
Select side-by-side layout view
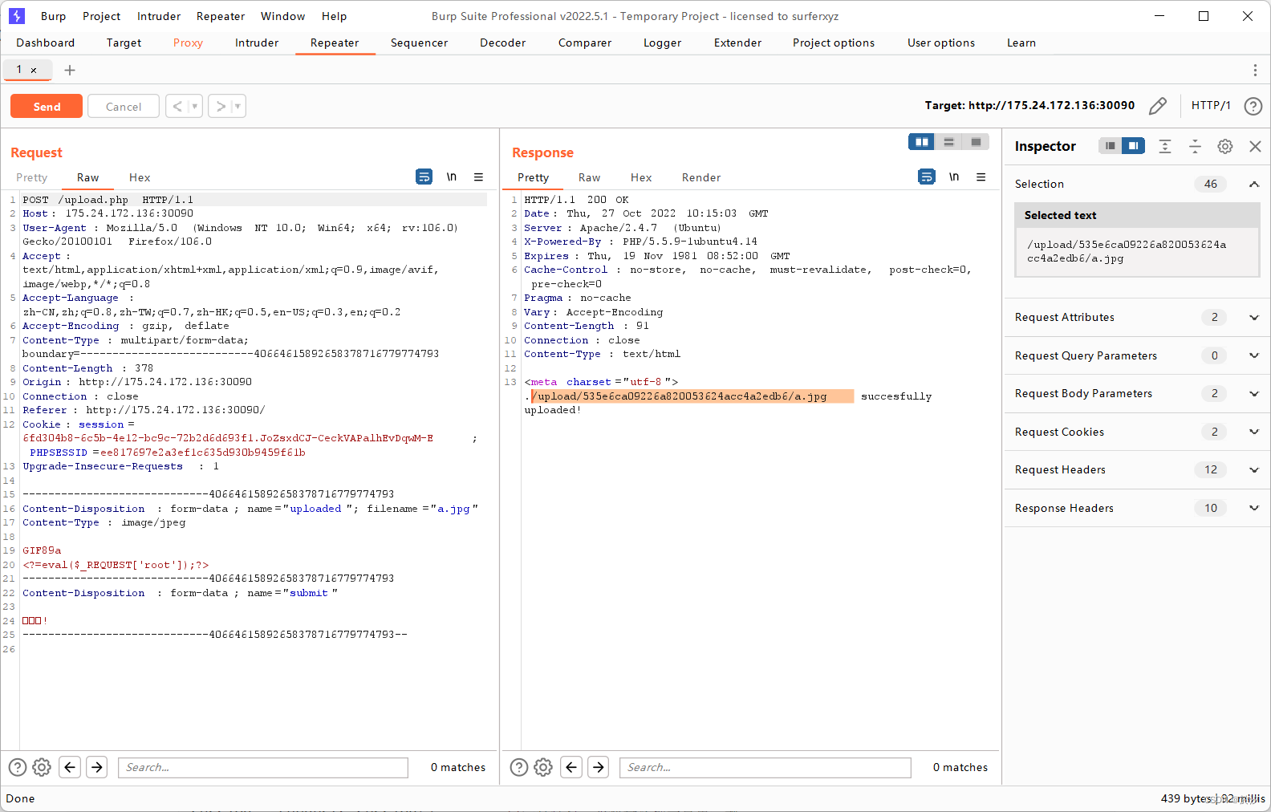(921, 142)
